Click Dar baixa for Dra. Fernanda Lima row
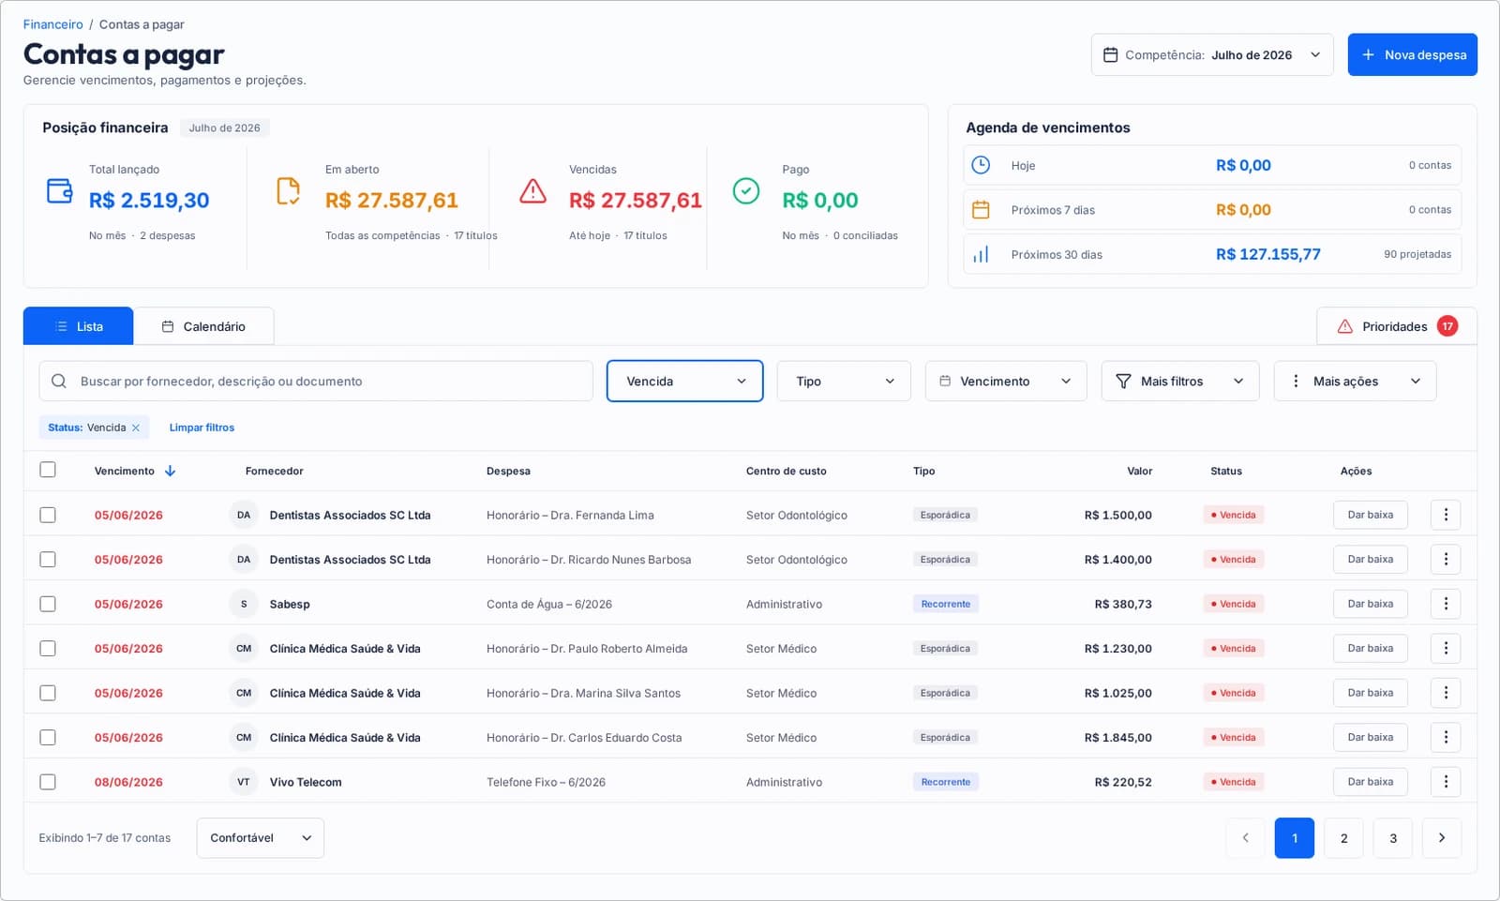This screenshot has width=1500, height=901. 1371,515
